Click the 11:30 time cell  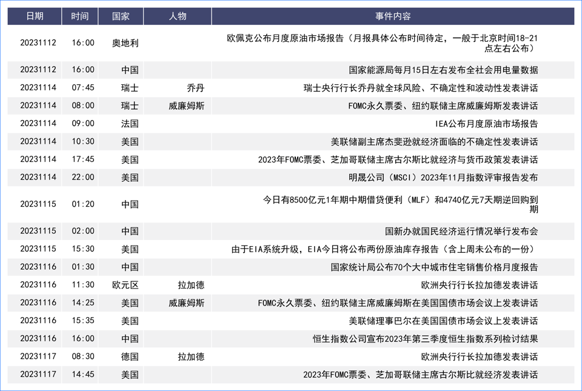coord(83,284)
